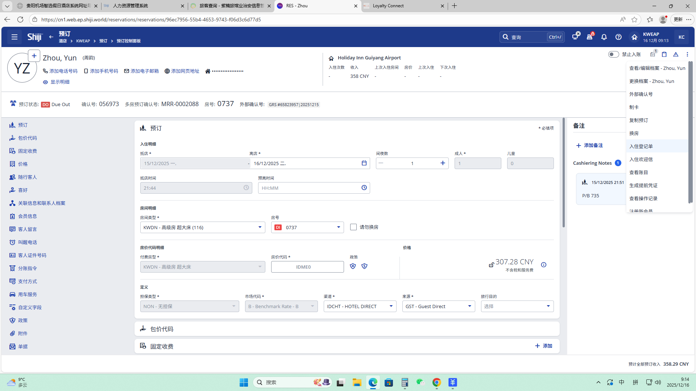Image resolution: width=696 pixels, height=391 pixels.
Task: Open WeChat from the Windows taskbar
Action: (420, 382)
